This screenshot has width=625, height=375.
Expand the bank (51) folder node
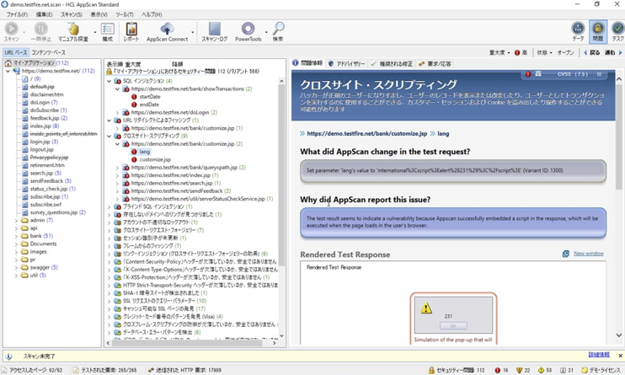click(x=16, y=236)
